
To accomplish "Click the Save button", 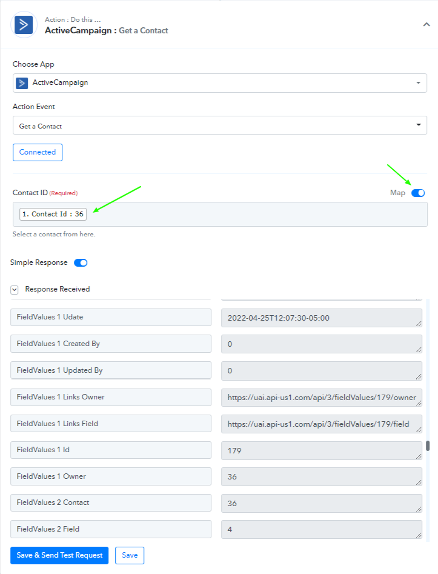I will 130,555.
